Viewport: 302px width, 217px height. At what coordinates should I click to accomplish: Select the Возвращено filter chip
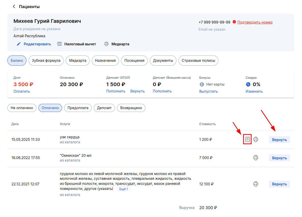[131, 108]
